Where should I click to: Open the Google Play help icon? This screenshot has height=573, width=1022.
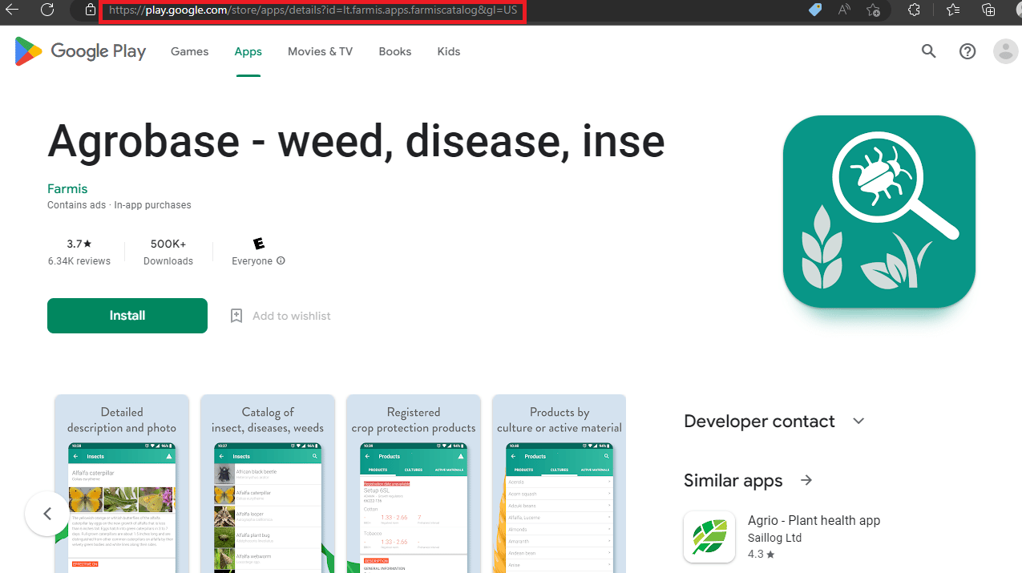click(x=967, y=51)
